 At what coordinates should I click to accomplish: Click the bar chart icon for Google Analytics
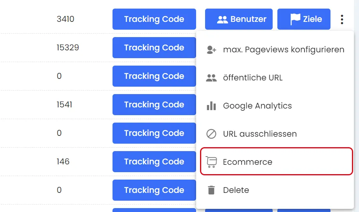pyautogui.click(x=211, y=105)
